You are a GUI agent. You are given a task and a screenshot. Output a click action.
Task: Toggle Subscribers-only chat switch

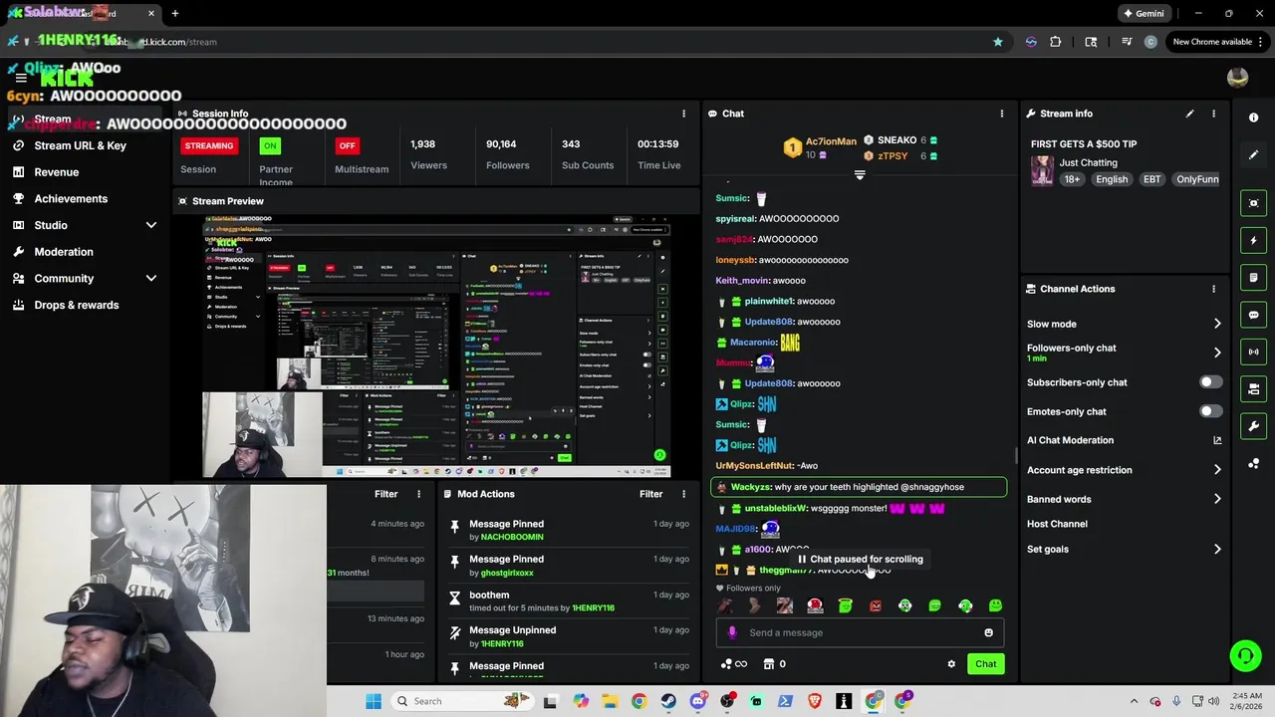(x=1210, y=382)
